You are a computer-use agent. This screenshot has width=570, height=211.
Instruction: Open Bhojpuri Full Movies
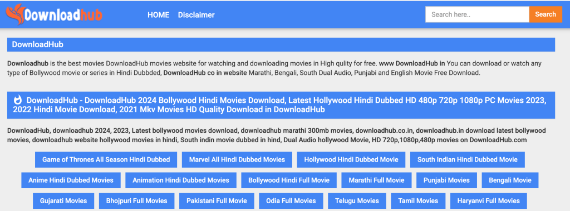[x=137, y=201]
